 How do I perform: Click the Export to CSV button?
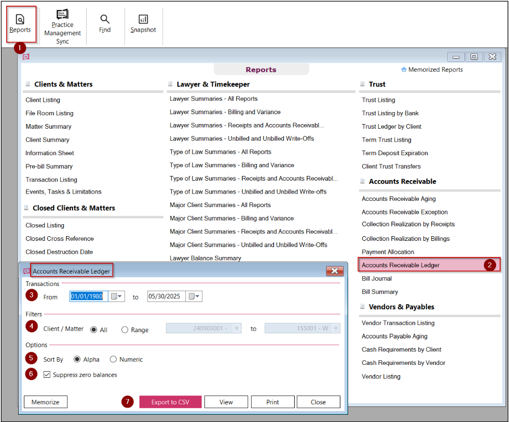[x=170, y=402]
